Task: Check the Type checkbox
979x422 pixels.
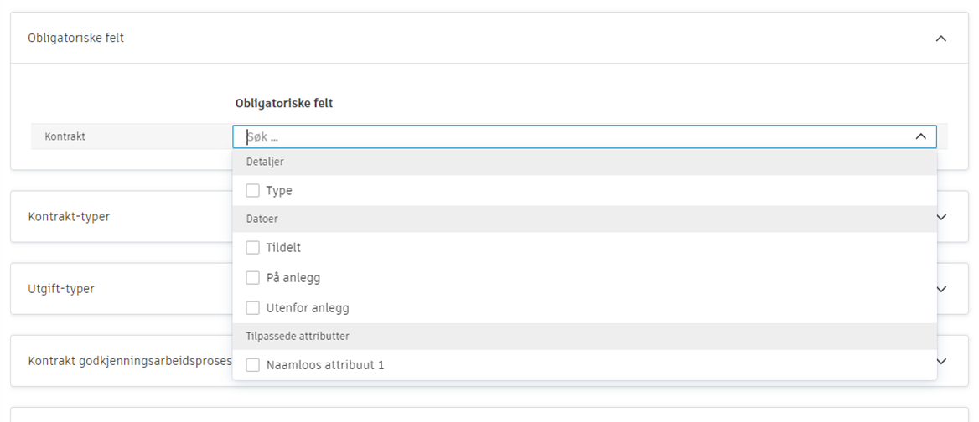Action: [253, 191]
